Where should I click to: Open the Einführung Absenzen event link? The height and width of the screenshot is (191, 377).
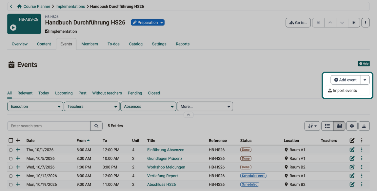pos(166,150)
